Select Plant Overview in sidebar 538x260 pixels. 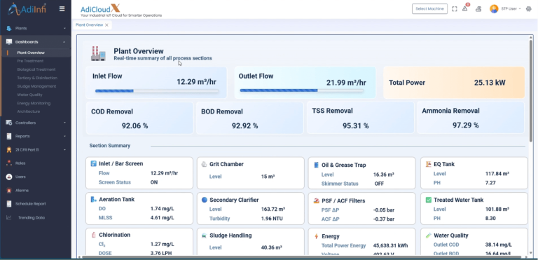pyautogui.click(x=31, y=53)
